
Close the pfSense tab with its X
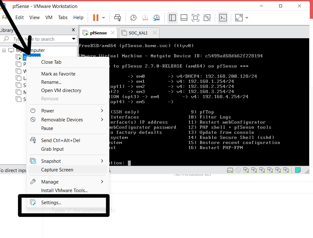pos(113,32)
